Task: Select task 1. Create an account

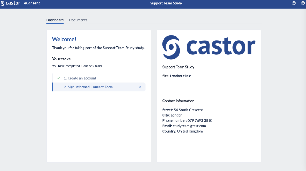Action: click(x=99, y=78)
